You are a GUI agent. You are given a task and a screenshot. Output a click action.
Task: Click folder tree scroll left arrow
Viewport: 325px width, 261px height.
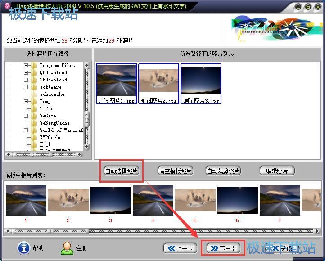pyautogui.click(x=8, y=154)
